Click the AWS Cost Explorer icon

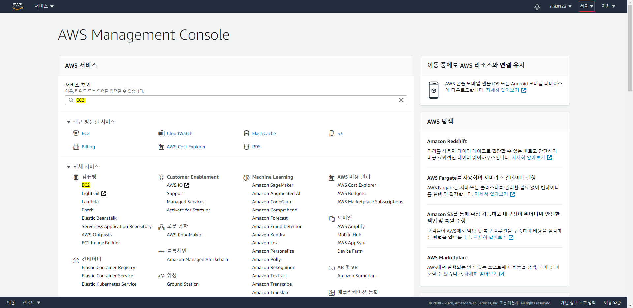tap(161, 147)
